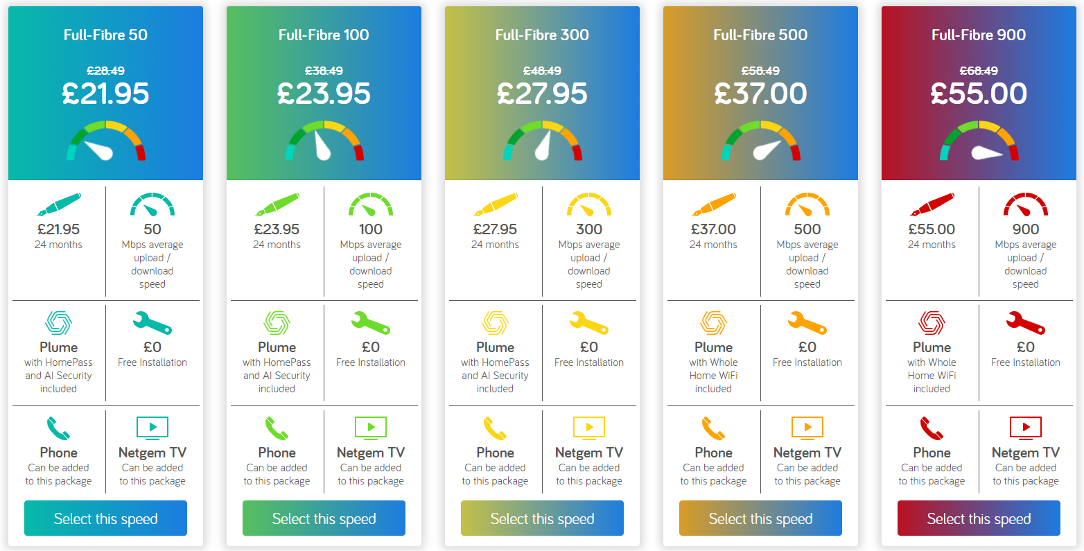Select this speed for Full-Fibre 50
Viewport: 1084px width, 551px height.
coord(105,518)
